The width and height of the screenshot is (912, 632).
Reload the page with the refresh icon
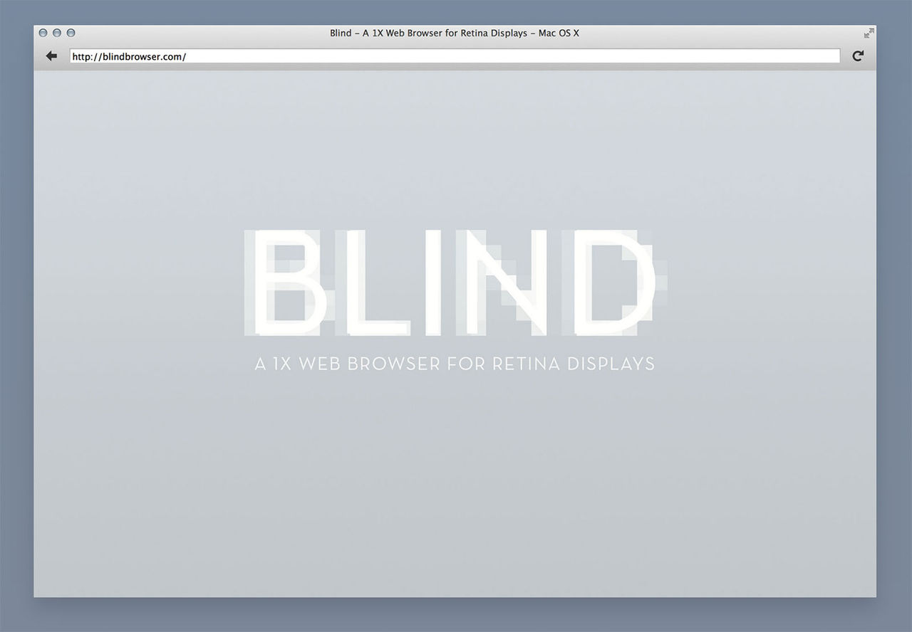pyautogui.click(x=858, y=56)
